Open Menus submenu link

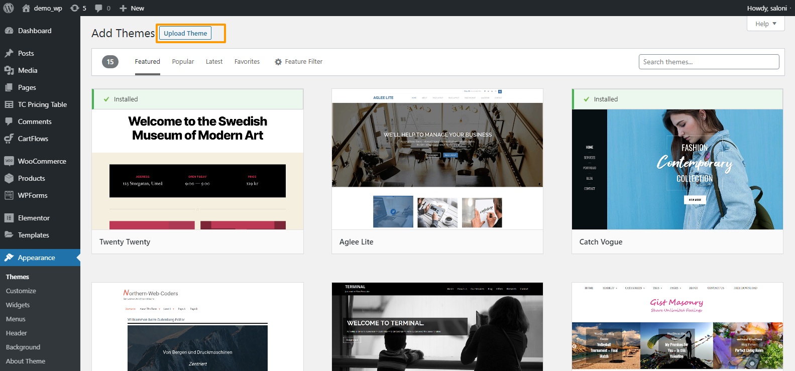[x=16, y=319]
